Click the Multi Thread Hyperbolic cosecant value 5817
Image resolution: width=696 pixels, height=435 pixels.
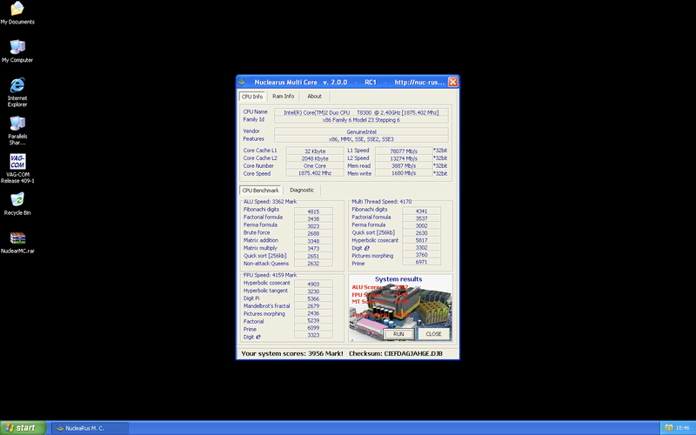tap(422, 240)
